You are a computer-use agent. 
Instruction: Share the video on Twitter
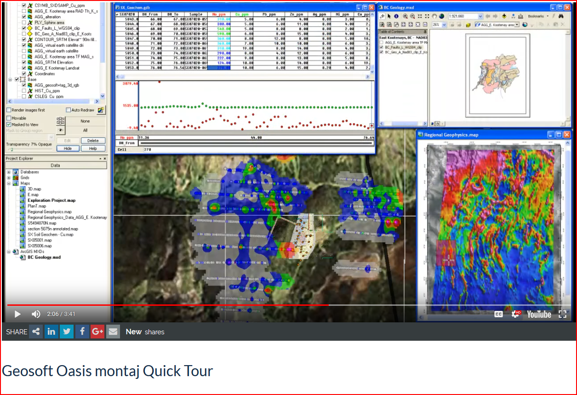click(x=67, y=332)
